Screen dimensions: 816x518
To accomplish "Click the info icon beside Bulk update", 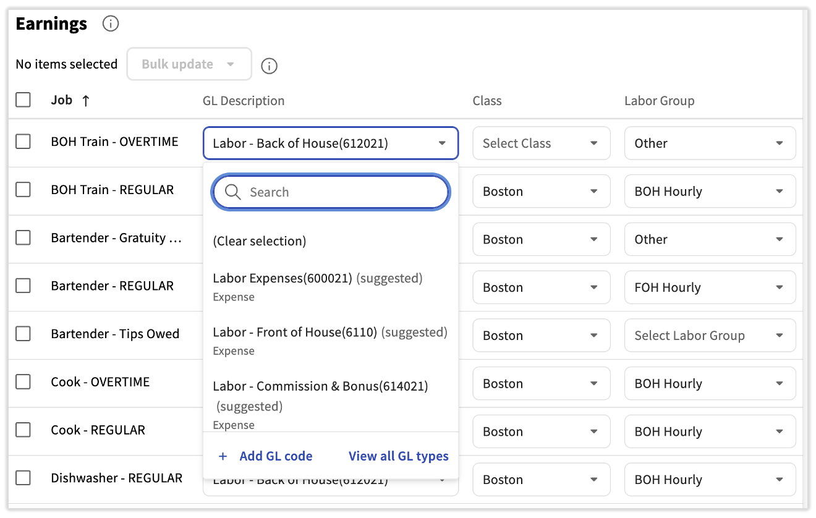I will tap(269, 66).
